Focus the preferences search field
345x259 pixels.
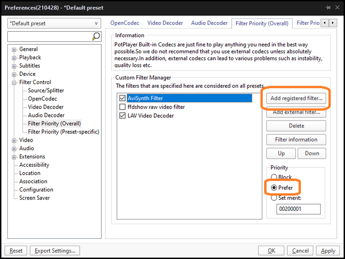(50, 36)
